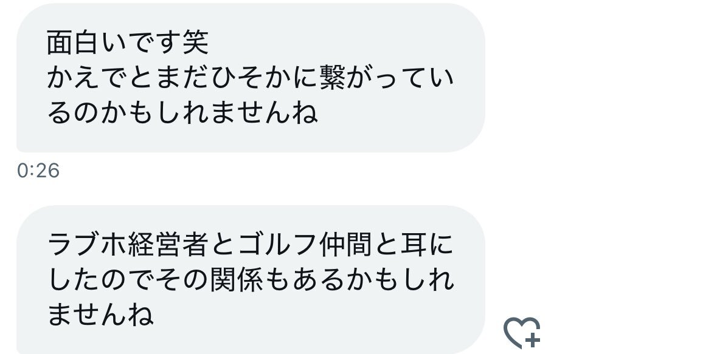Click the word ラブホ in the second message

click(88, 245)
